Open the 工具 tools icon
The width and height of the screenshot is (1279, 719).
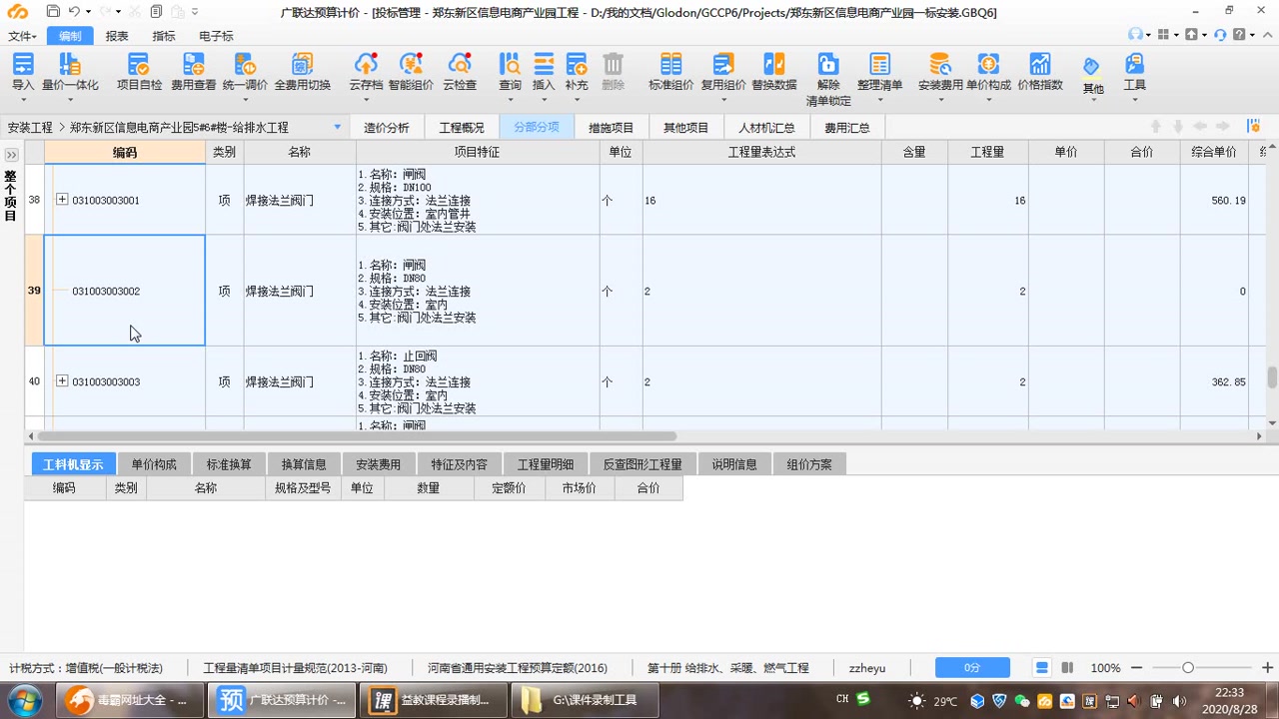[x=1134, y=65]
